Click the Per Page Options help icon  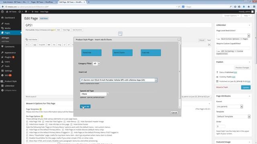pos(42,116)
